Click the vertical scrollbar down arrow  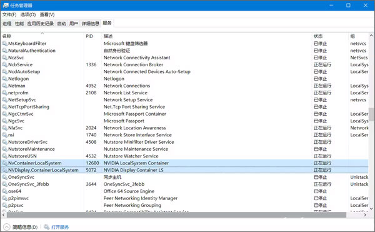click(371, 209)
